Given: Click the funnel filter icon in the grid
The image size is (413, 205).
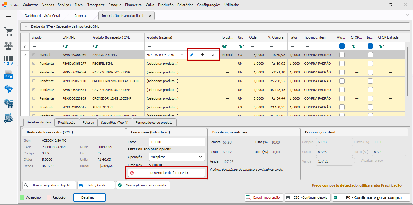Looking at the screenshot, I should 25,46.
